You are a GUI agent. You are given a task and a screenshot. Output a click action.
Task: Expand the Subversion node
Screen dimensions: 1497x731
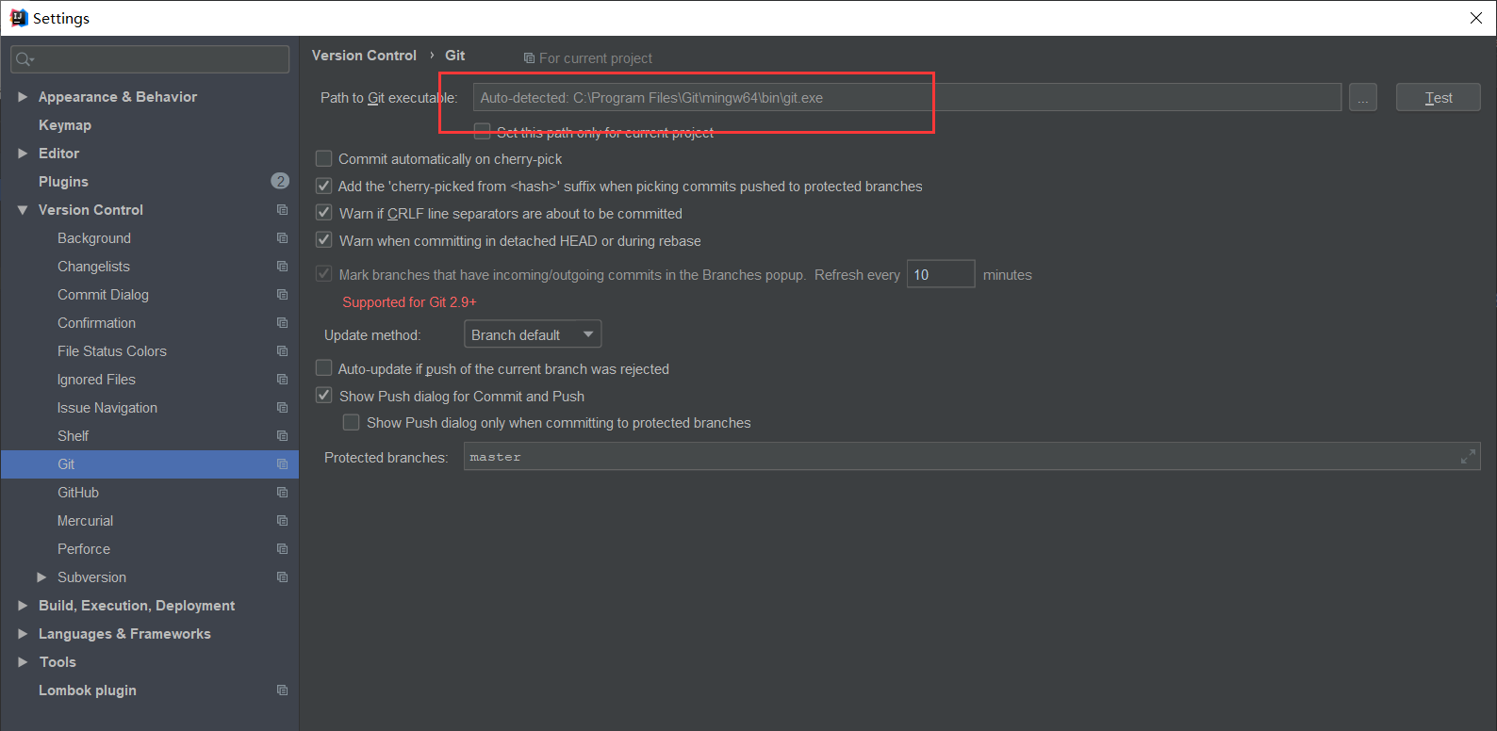point(41,577)
